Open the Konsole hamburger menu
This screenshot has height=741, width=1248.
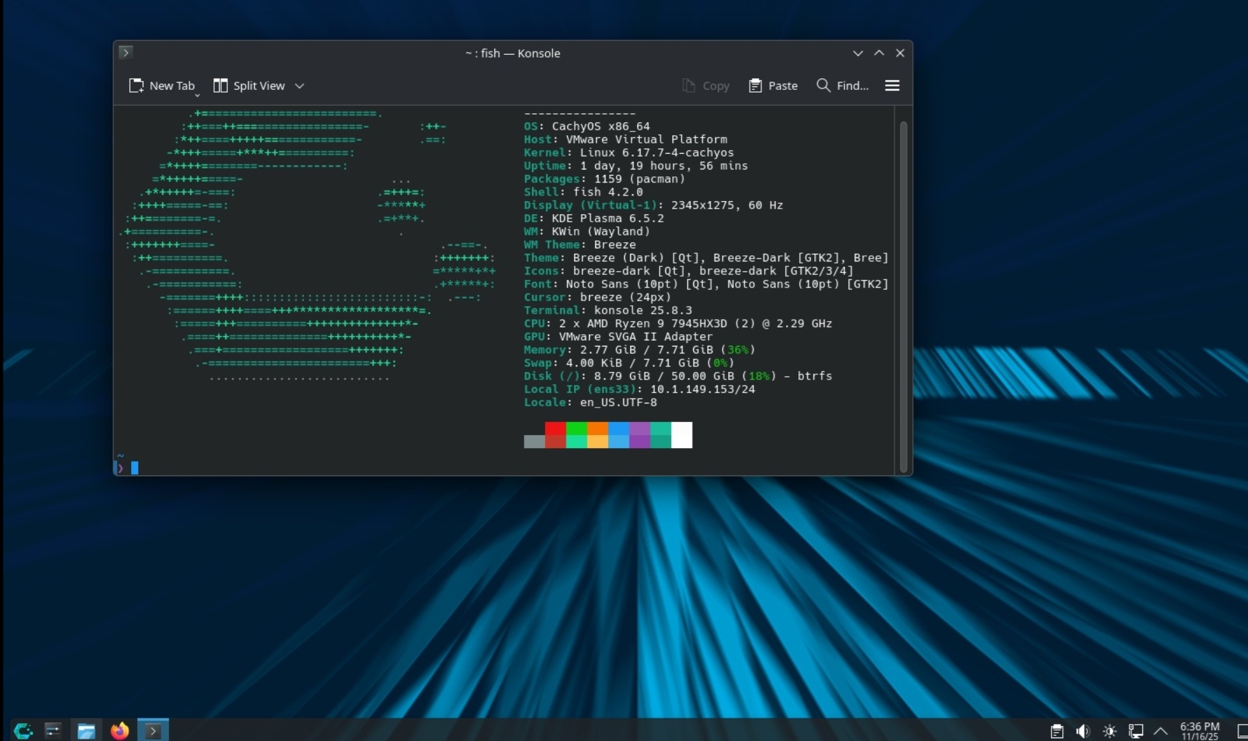(892, 86)
